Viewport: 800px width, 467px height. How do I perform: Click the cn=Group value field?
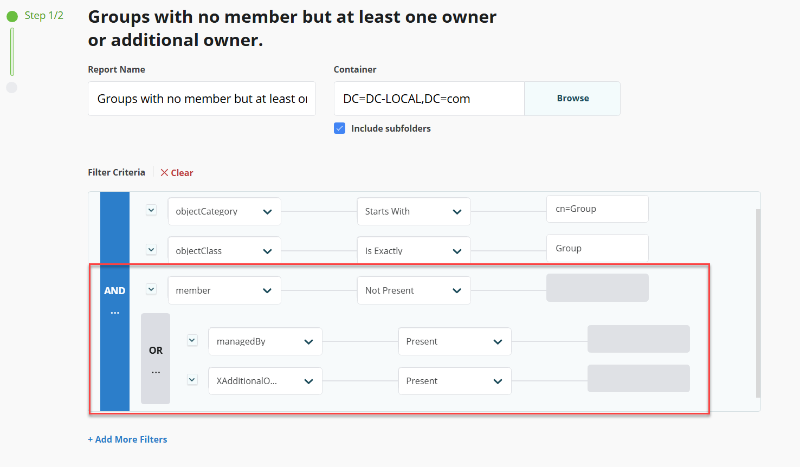597,209
